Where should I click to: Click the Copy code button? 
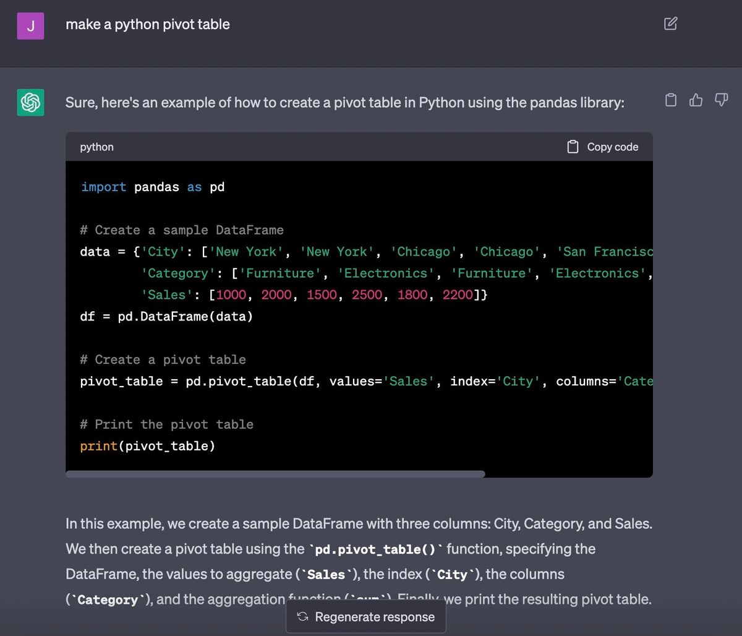[603, 147]
